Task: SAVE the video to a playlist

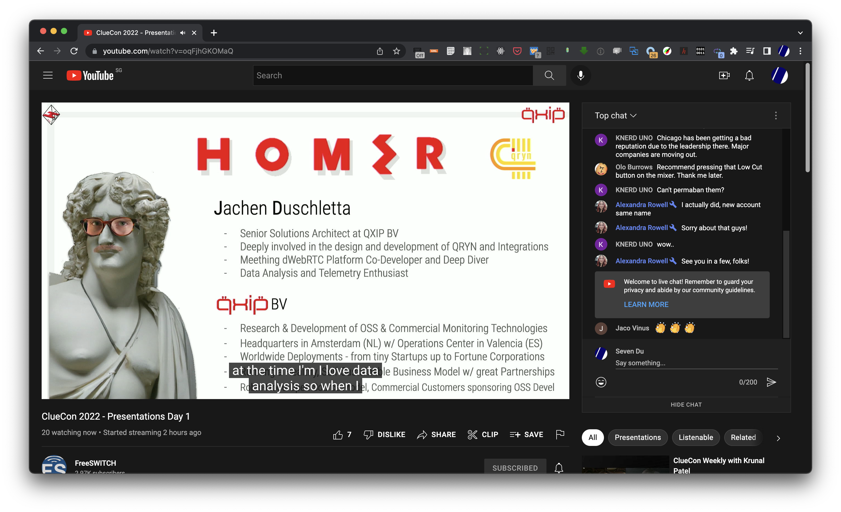Action: [526, 434]
